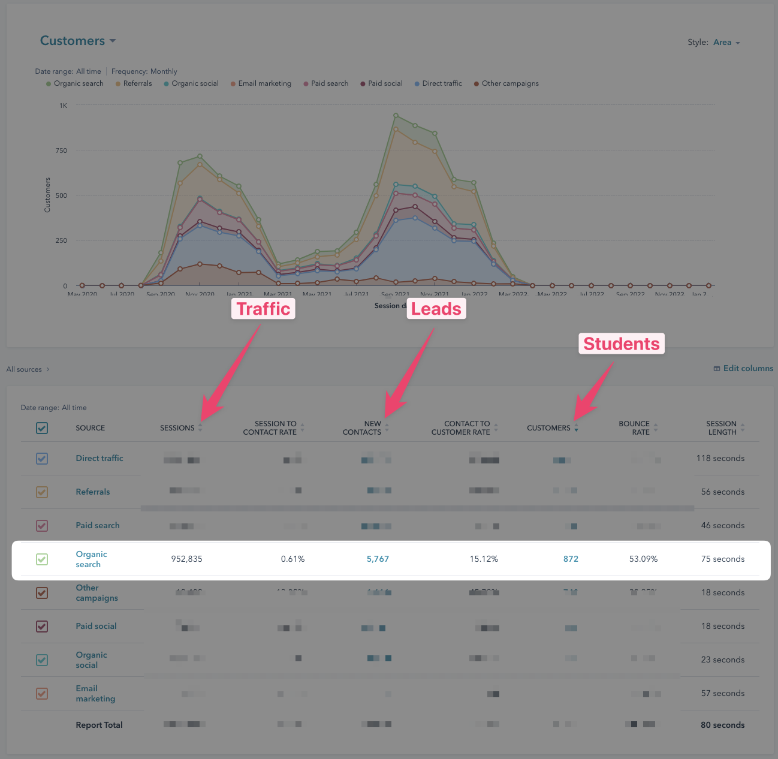Expand the All sources breadcrumb chevron
Image resolution: width=778 pixels, height=759 pixels.
tap(48, 369)
